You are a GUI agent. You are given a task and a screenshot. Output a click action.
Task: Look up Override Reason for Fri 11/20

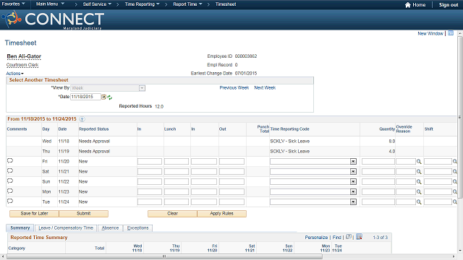(419, 162)
